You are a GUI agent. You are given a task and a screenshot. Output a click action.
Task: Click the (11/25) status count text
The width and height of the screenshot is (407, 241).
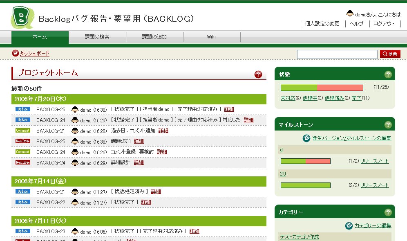381,87
